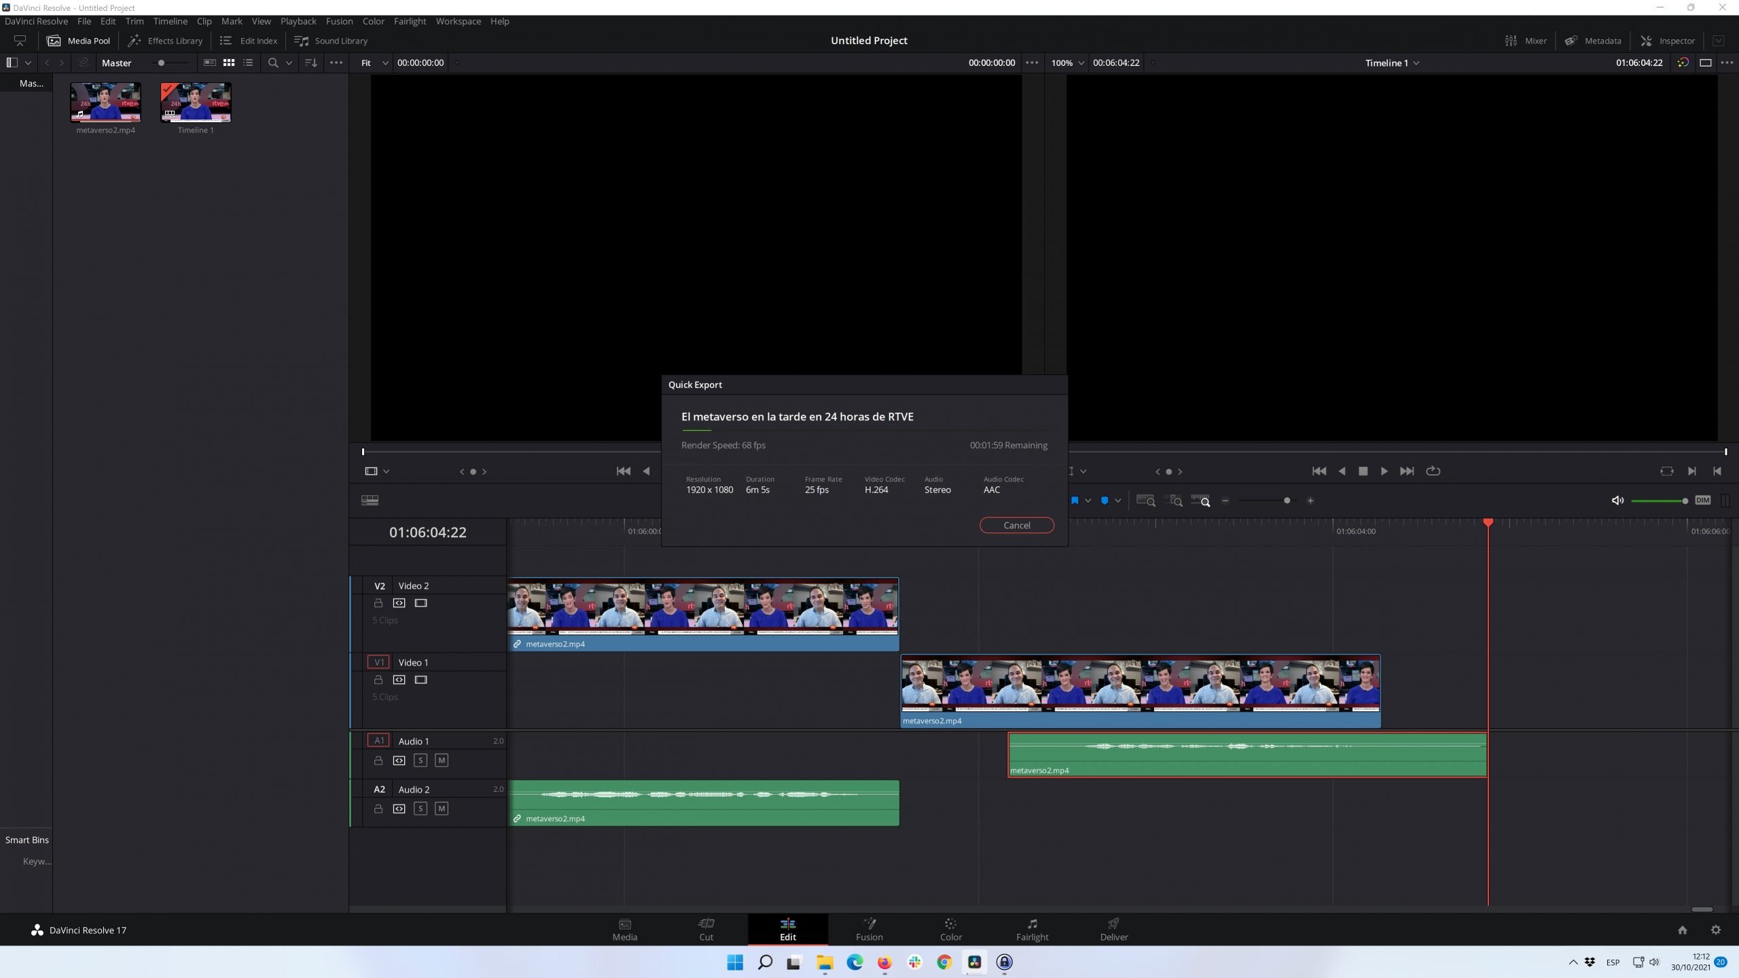Adjust the monitor volume slider

coord(1659,501)
